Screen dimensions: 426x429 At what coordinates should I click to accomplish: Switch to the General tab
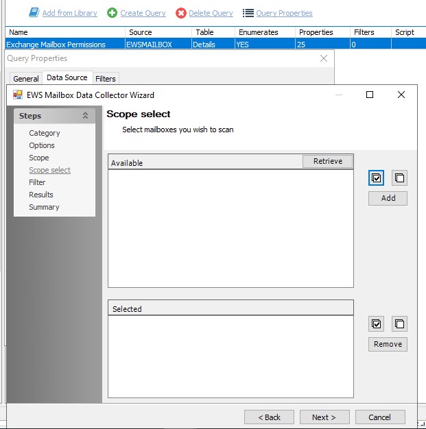tap(26, 79)
